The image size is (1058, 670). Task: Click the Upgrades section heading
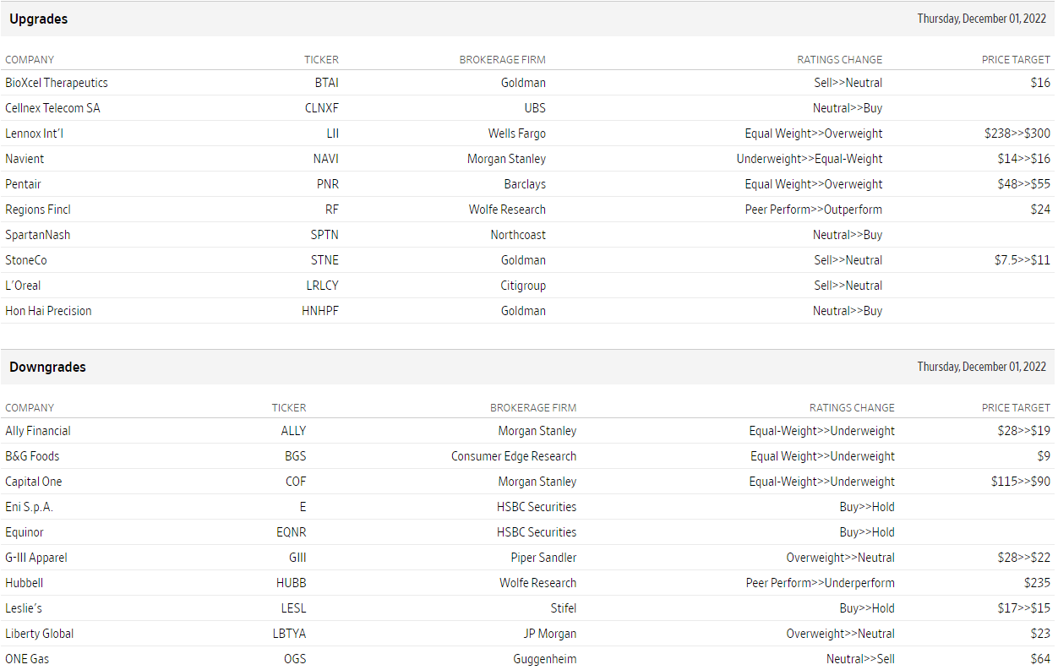(x=39, y=19)
